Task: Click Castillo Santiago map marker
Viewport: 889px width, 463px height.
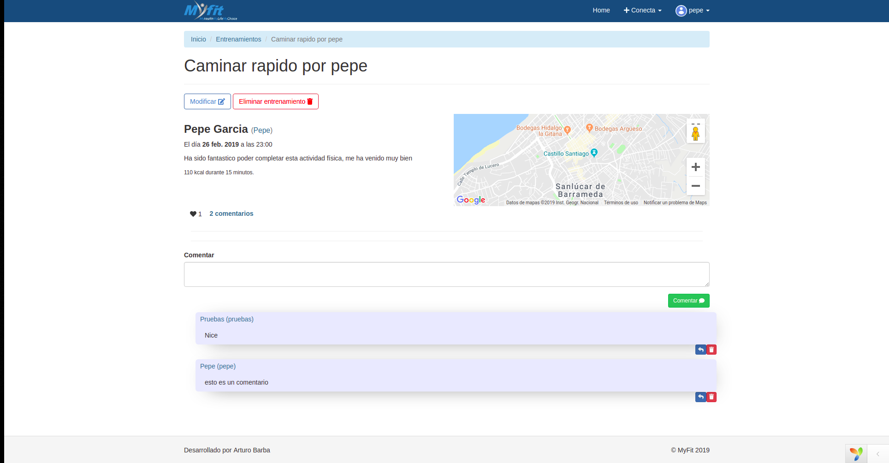Action: click(594, 152)
